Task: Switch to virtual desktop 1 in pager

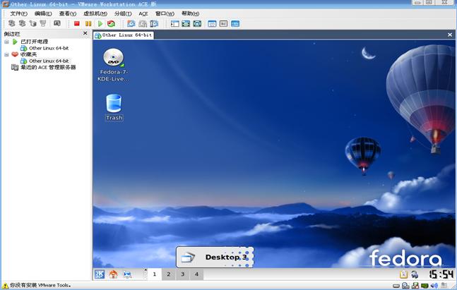Action: pyautogui.click(x=155, y=274)
